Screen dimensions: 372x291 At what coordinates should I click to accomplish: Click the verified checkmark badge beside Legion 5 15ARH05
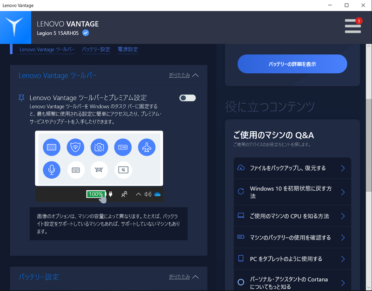(x=86, y=33)
